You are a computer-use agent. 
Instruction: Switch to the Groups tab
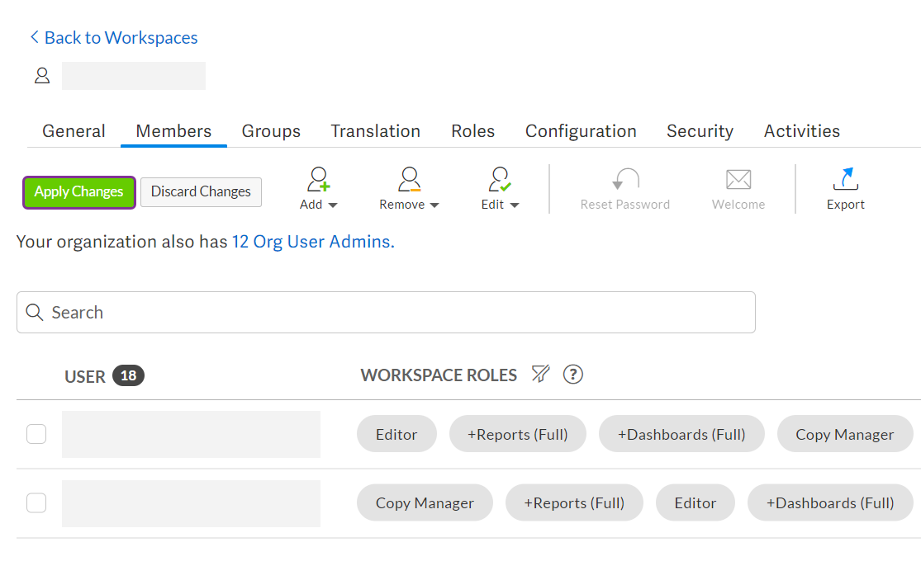click(271, 130)
